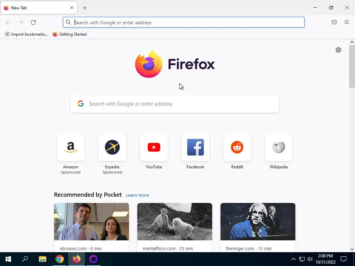Click the Sponsored label under Expedia

(x=112, y=172)
